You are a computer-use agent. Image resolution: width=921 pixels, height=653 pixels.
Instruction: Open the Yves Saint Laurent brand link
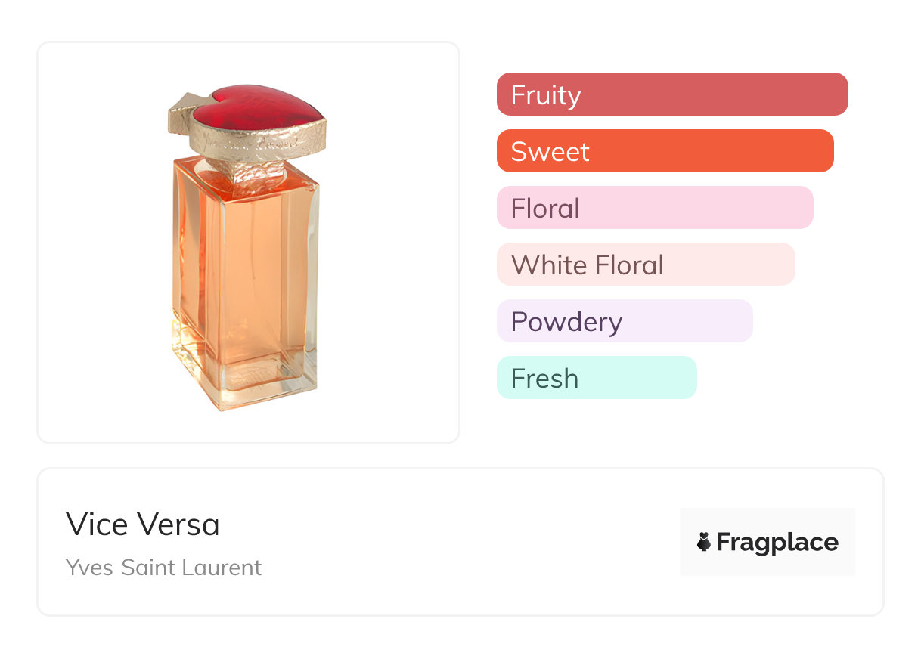coord(163,567)
